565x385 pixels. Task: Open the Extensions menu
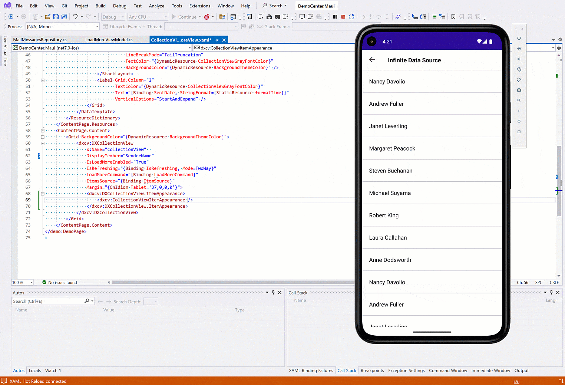click(x=199, y=6)
